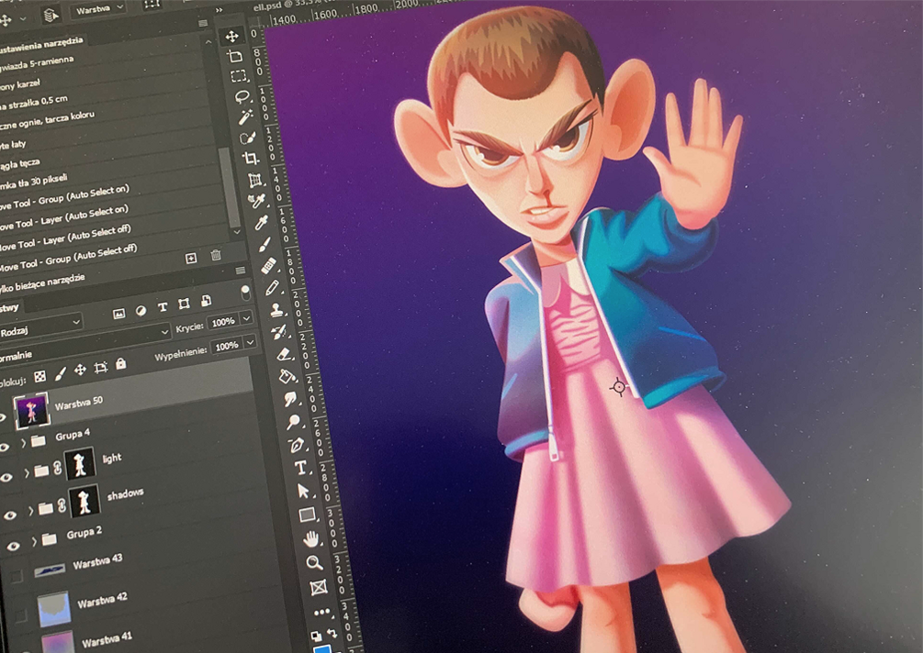Select the Crop tool
Screen dimensions: 923x653
click(252, 158)
